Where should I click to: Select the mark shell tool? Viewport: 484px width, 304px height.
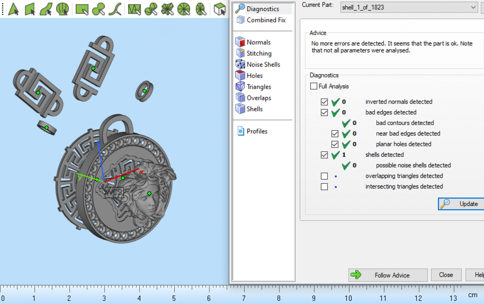[x=62, y=9]
